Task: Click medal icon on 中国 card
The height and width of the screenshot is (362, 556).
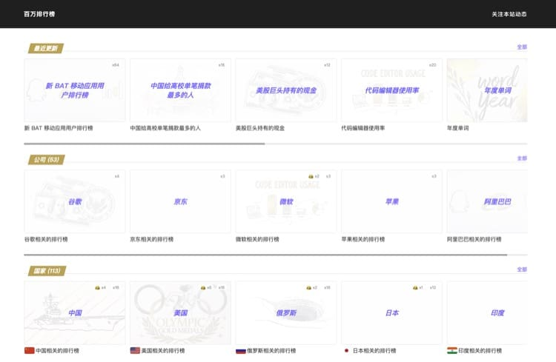Action: [97, 288]
